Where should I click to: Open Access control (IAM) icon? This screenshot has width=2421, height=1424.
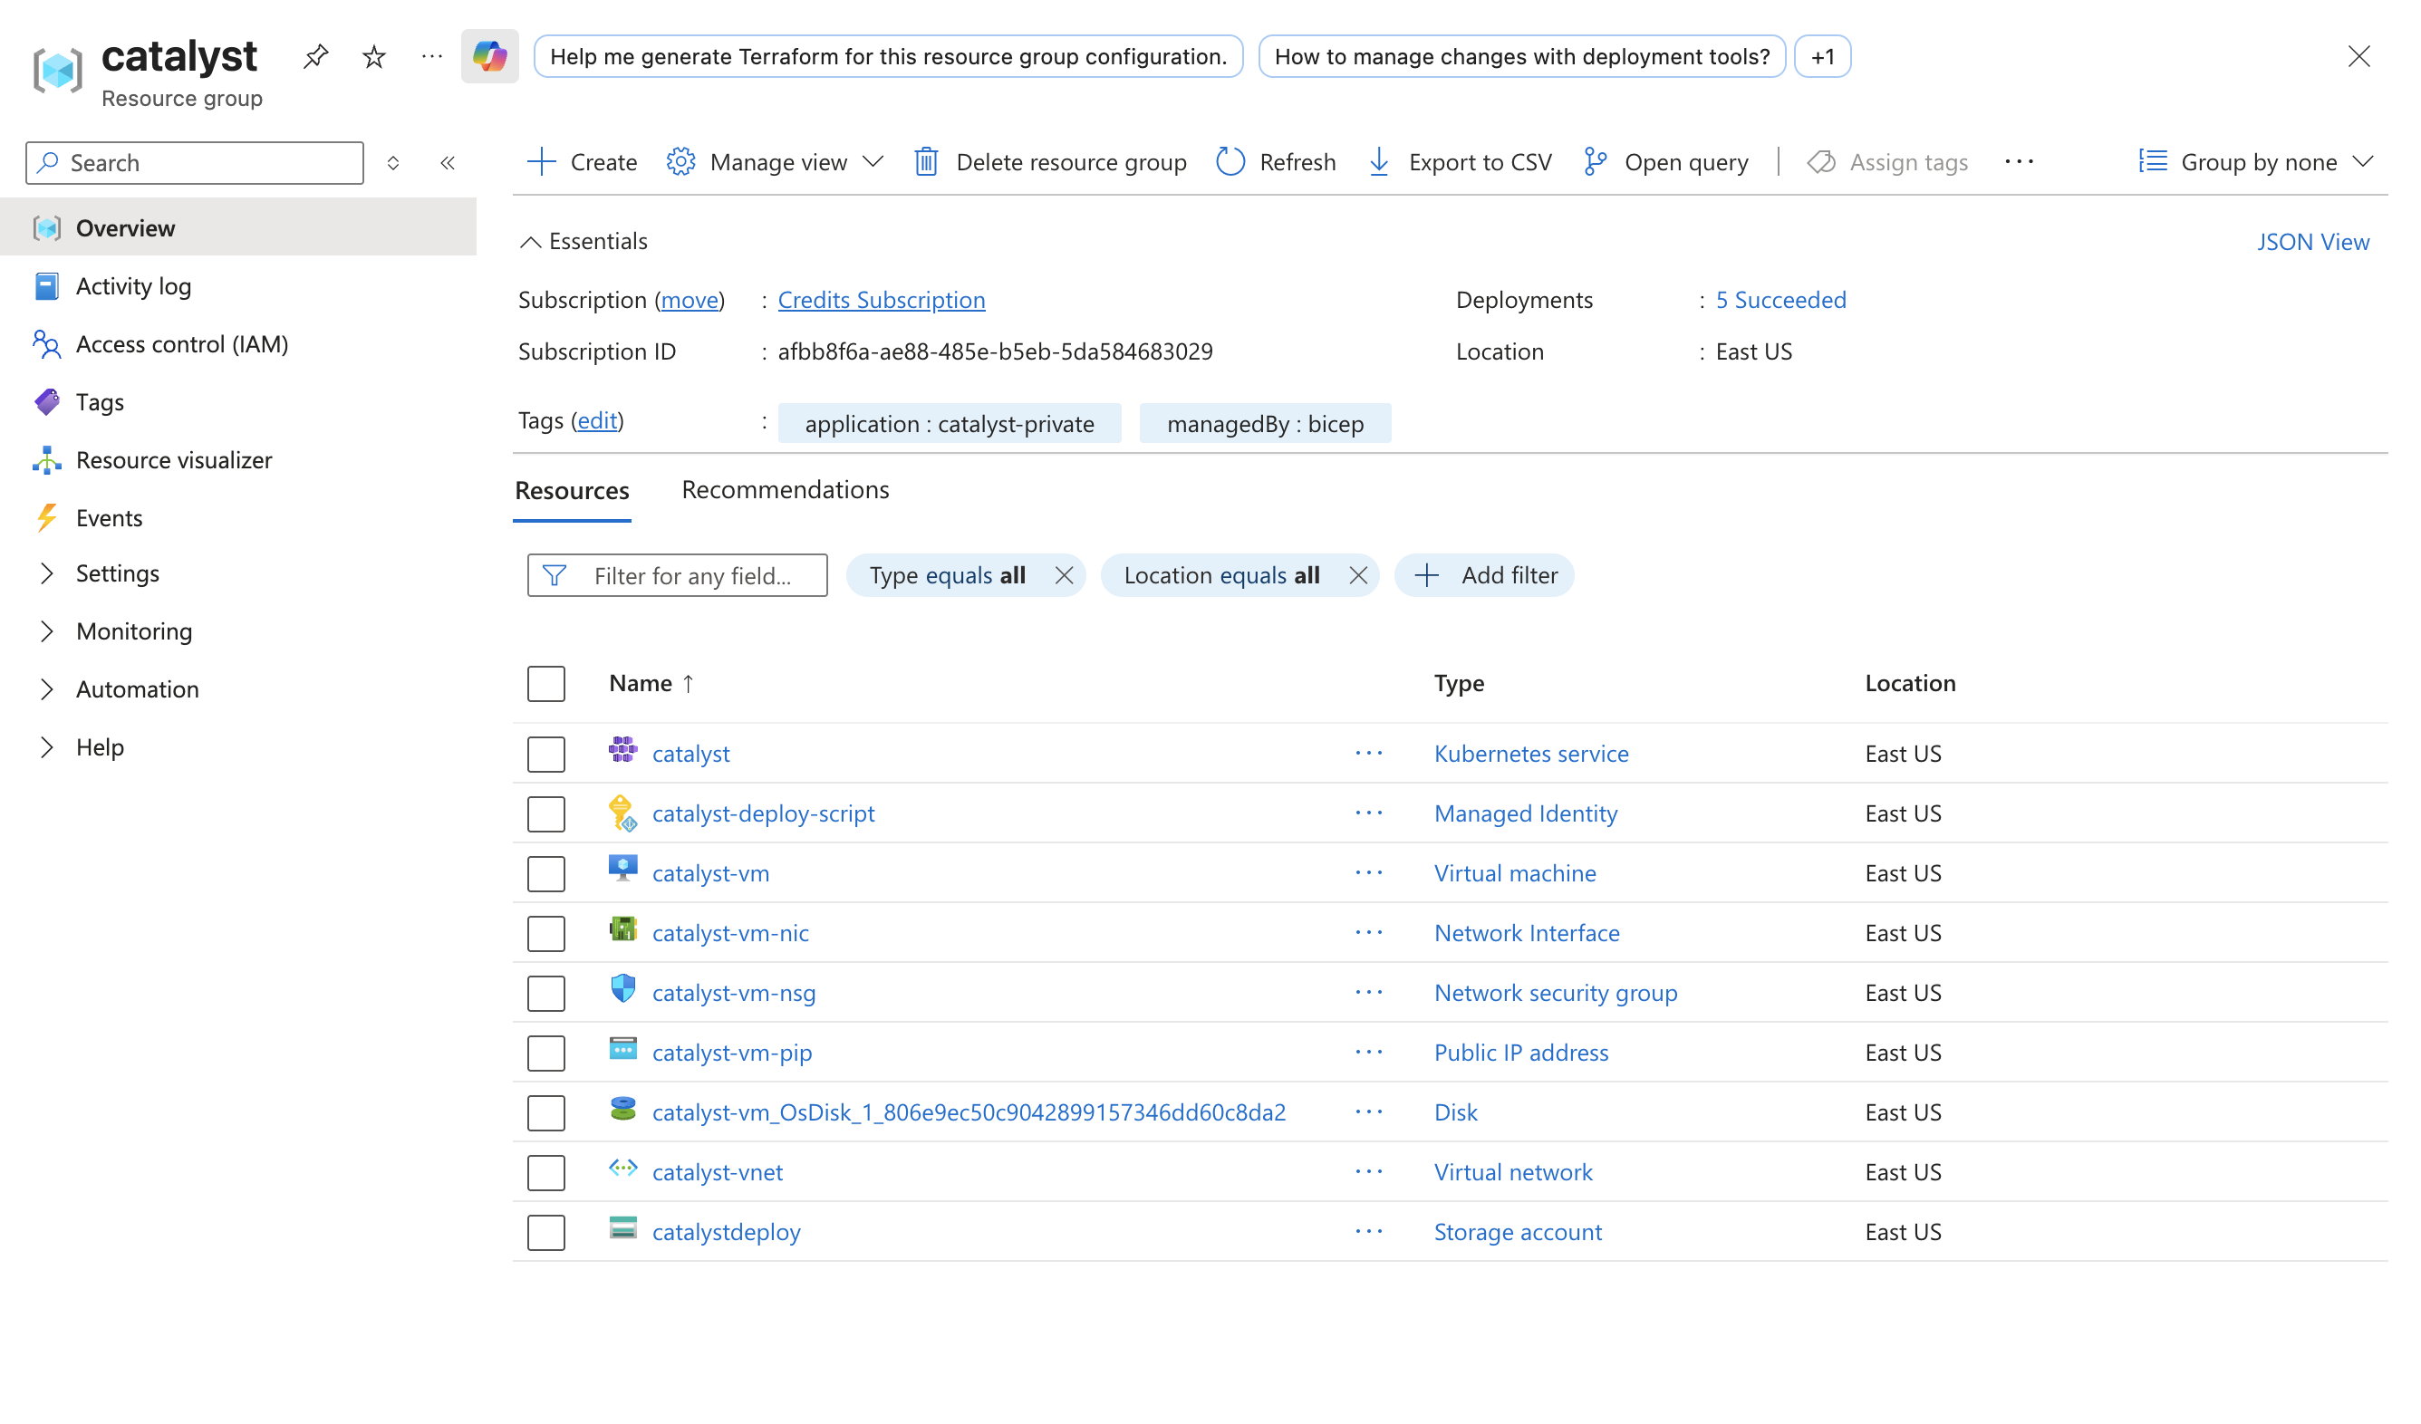[46, 343]
